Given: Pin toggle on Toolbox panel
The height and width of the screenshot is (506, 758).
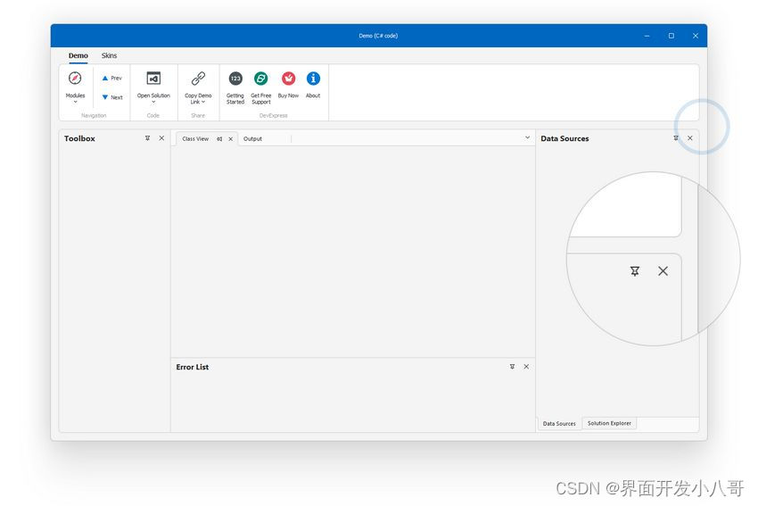Looking at the screenshot, I should (147, 138).
